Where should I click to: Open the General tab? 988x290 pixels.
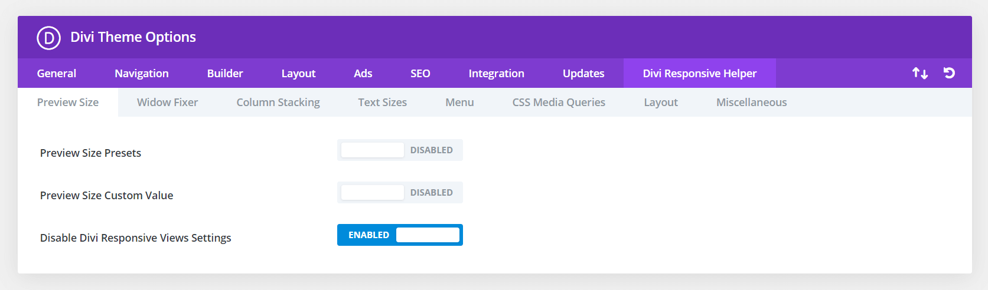coord(57,73)
